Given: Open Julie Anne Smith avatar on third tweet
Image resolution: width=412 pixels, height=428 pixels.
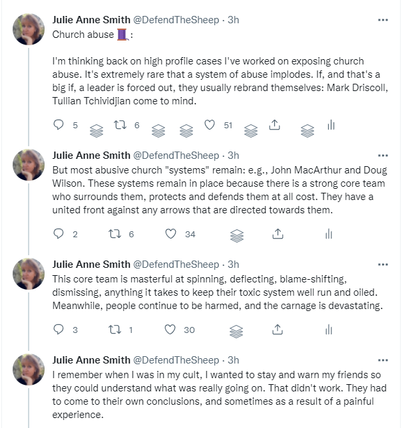Looking at the screenshot, I should [x=29, y=272].
